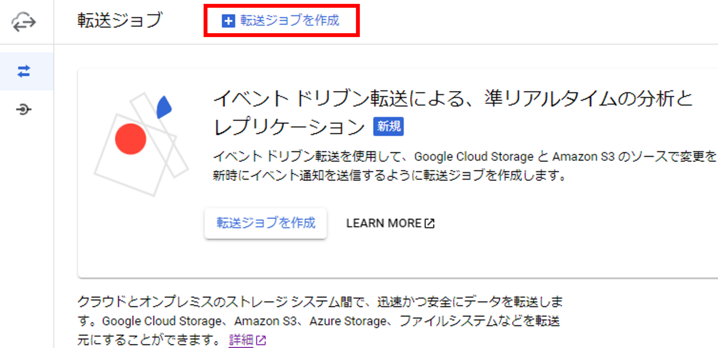
Task: Open the 詳細 link at the bottom
Action: pyautogui.click(x=241, y=339)
